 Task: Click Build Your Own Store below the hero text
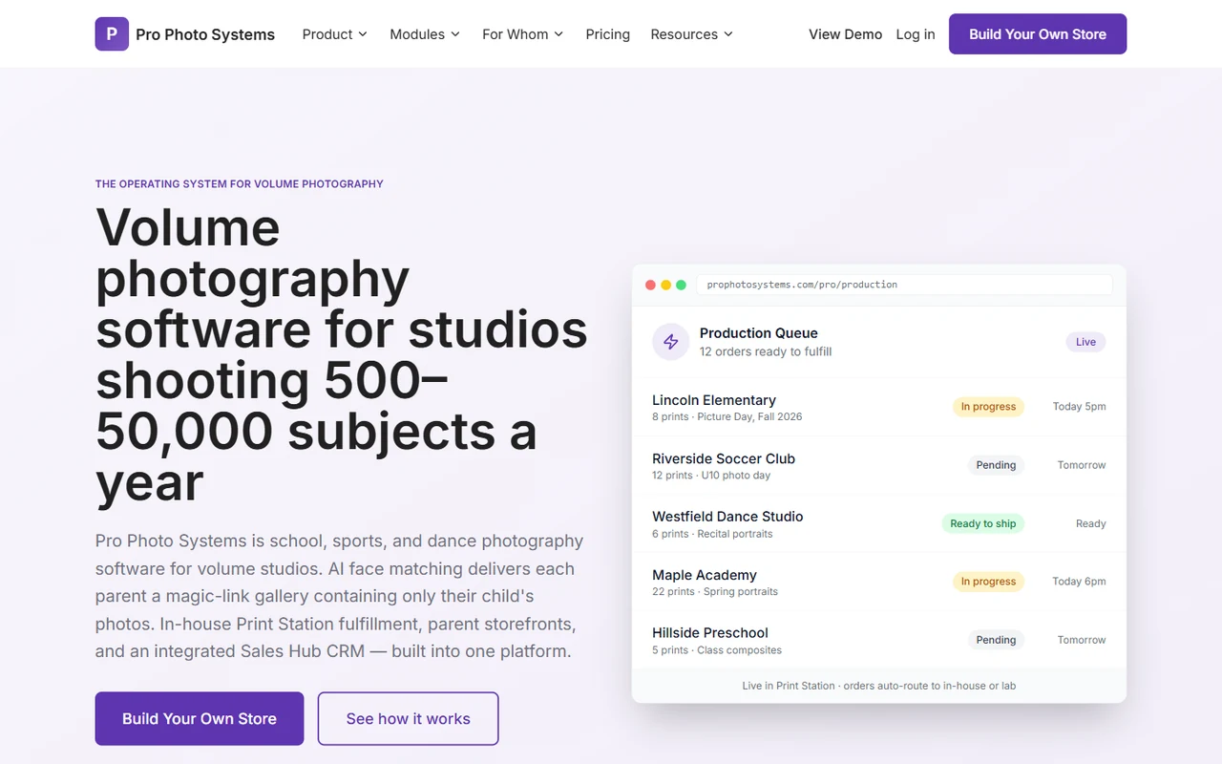click(x=200, y=719)
